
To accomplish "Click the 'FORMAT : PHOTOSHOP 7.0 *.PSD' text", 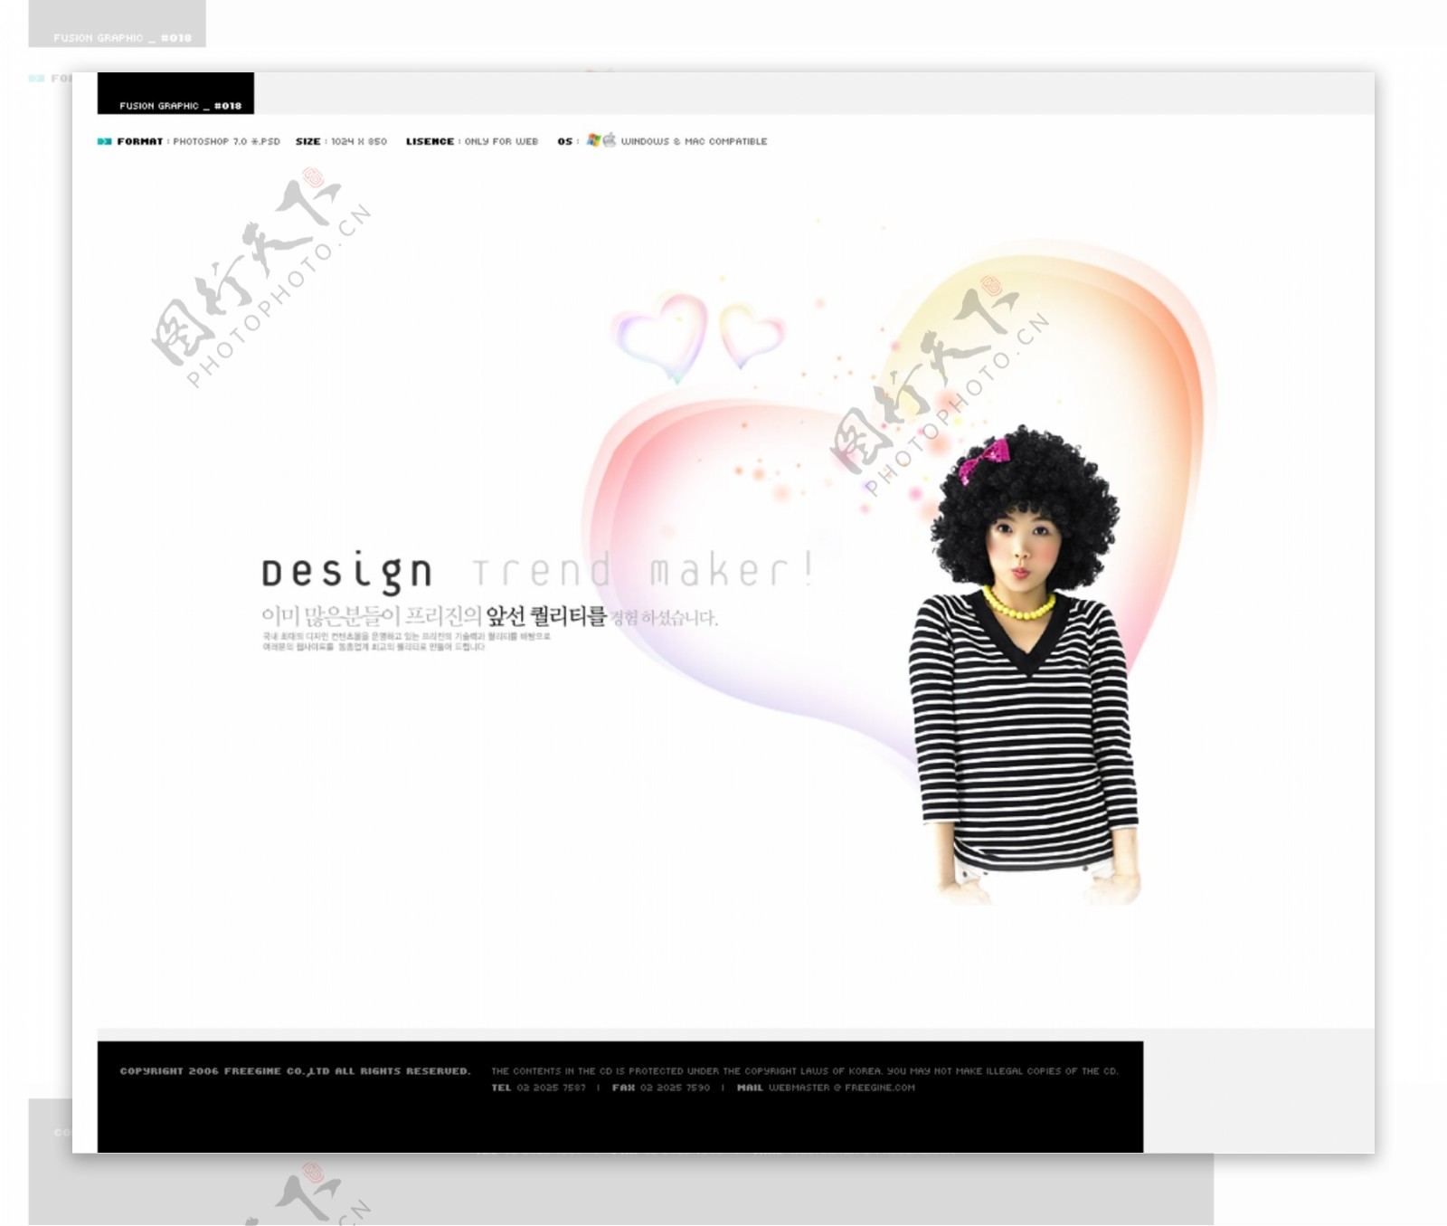I will point(198,142).
